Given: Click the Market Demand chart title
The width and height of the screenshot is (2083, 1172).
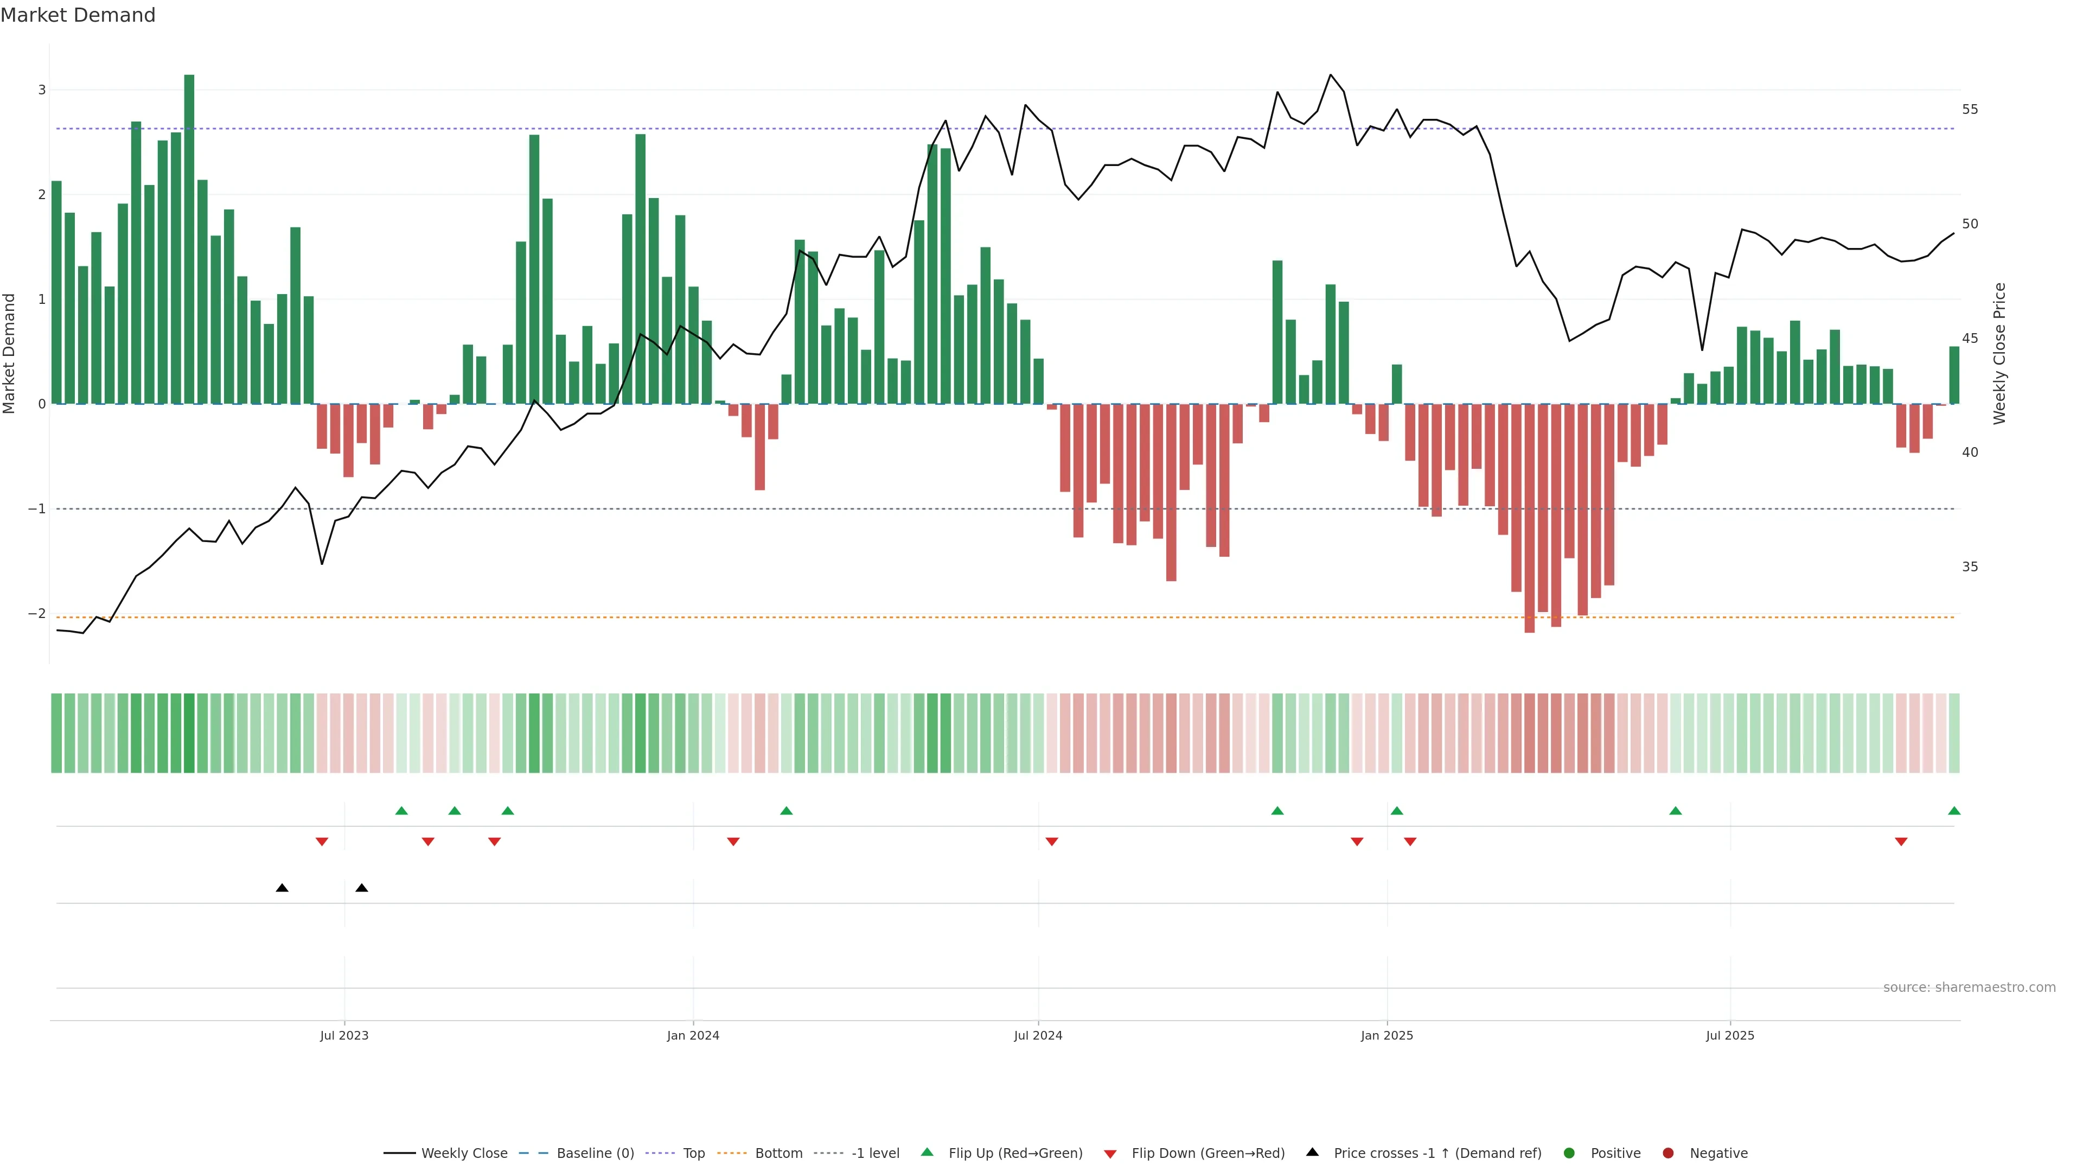Looking at the screenshot, I should click(78, 15).
